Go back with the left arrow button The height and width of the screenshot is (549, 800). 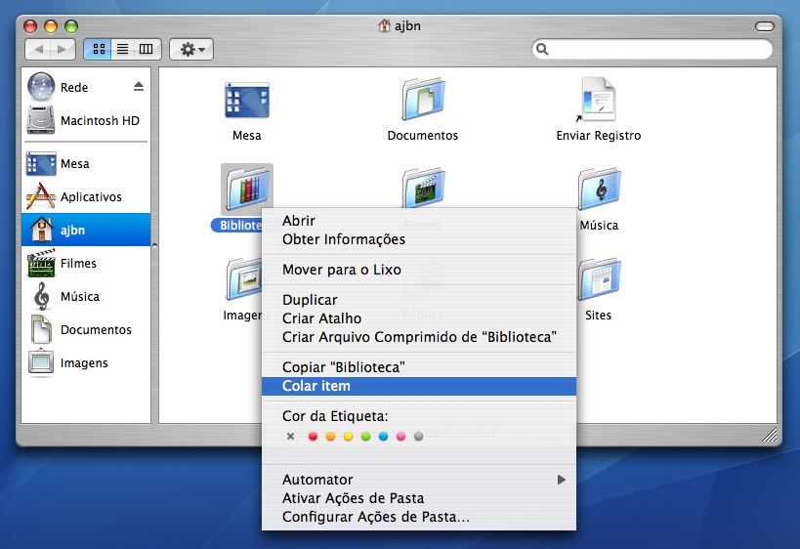coord(38,49)
